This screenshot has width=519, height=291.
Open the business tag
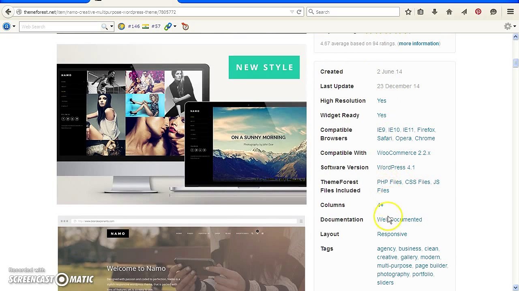coord(410,249)
